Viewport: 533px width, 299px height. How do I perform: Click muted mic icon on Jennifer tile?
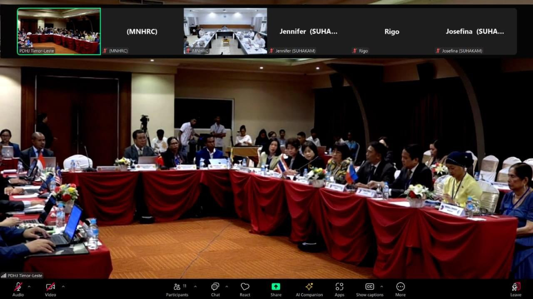[x=271, y=51]
